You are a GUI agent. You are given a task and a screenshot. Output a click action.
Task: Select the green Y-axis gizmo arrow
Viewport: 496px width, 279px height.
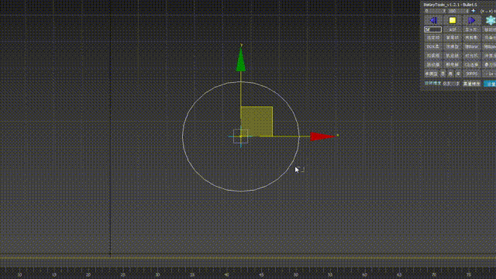241,59
